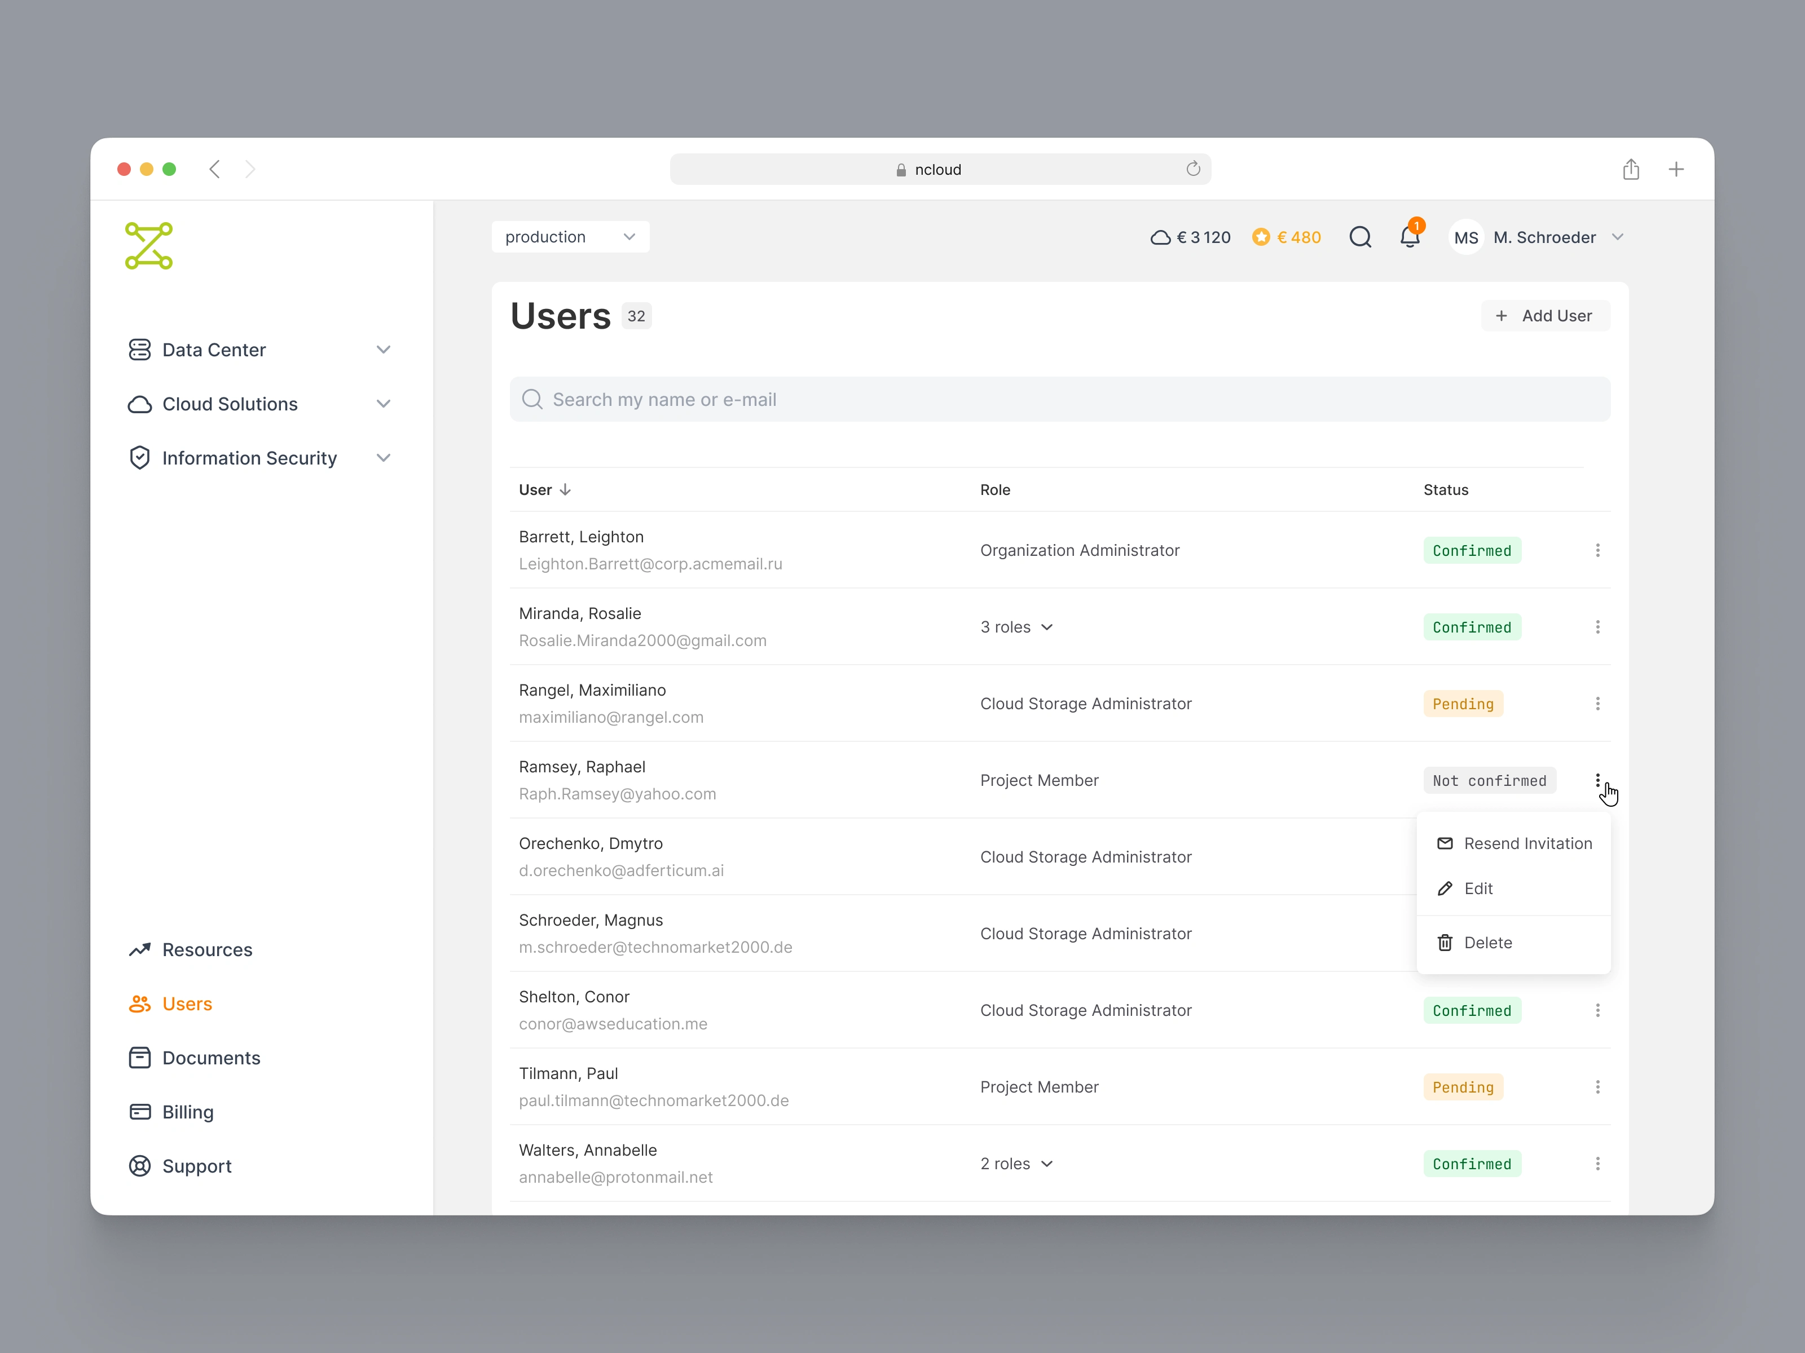Open M. Schroeder account menu

point(1538,237)
